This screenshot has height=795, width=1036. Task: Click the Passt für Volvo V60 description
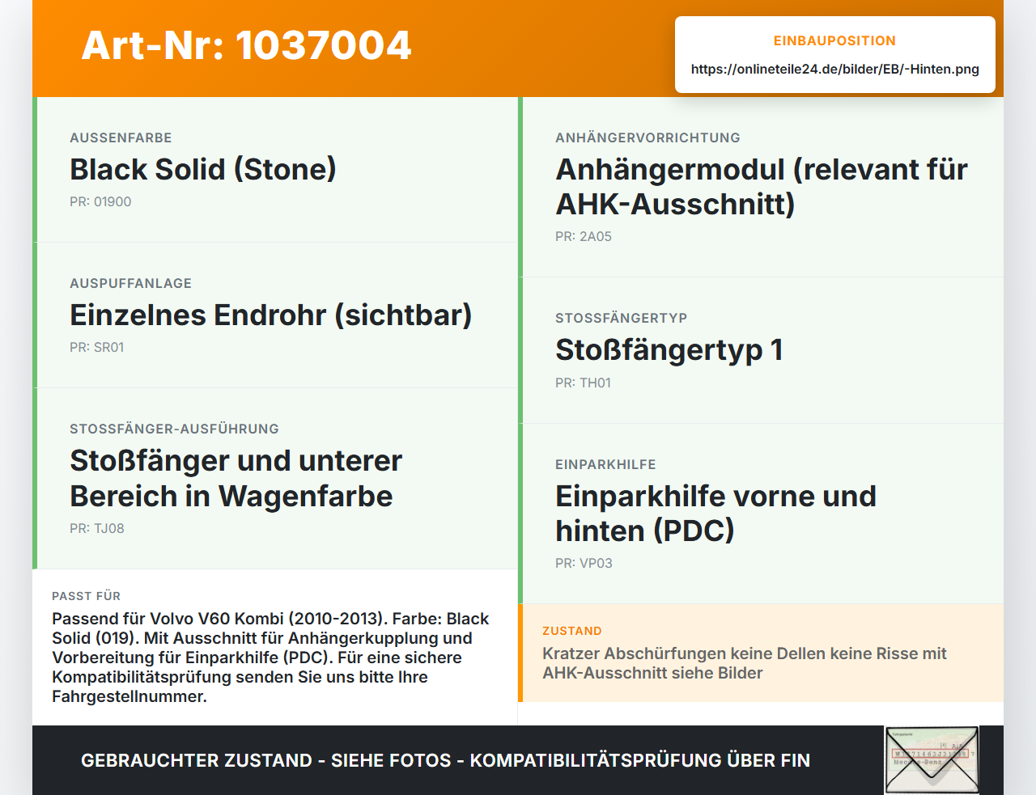point(270,658)
